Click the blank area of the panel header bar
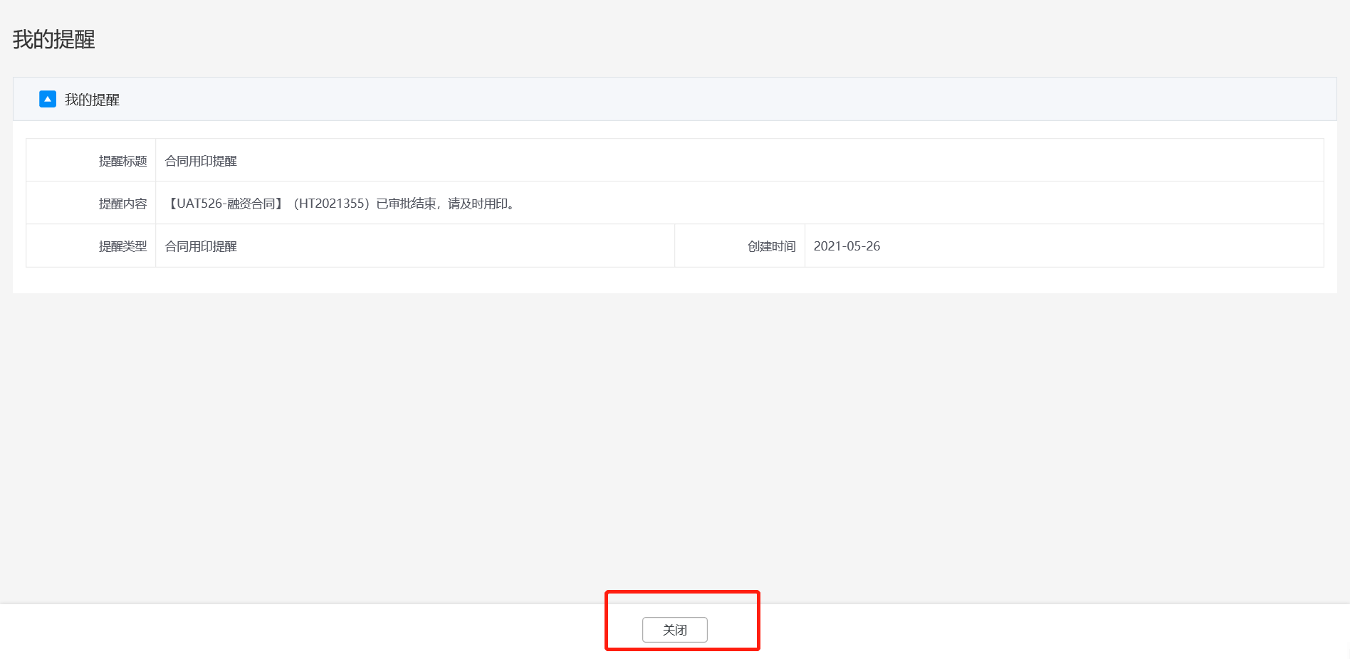 click(712, 100)
